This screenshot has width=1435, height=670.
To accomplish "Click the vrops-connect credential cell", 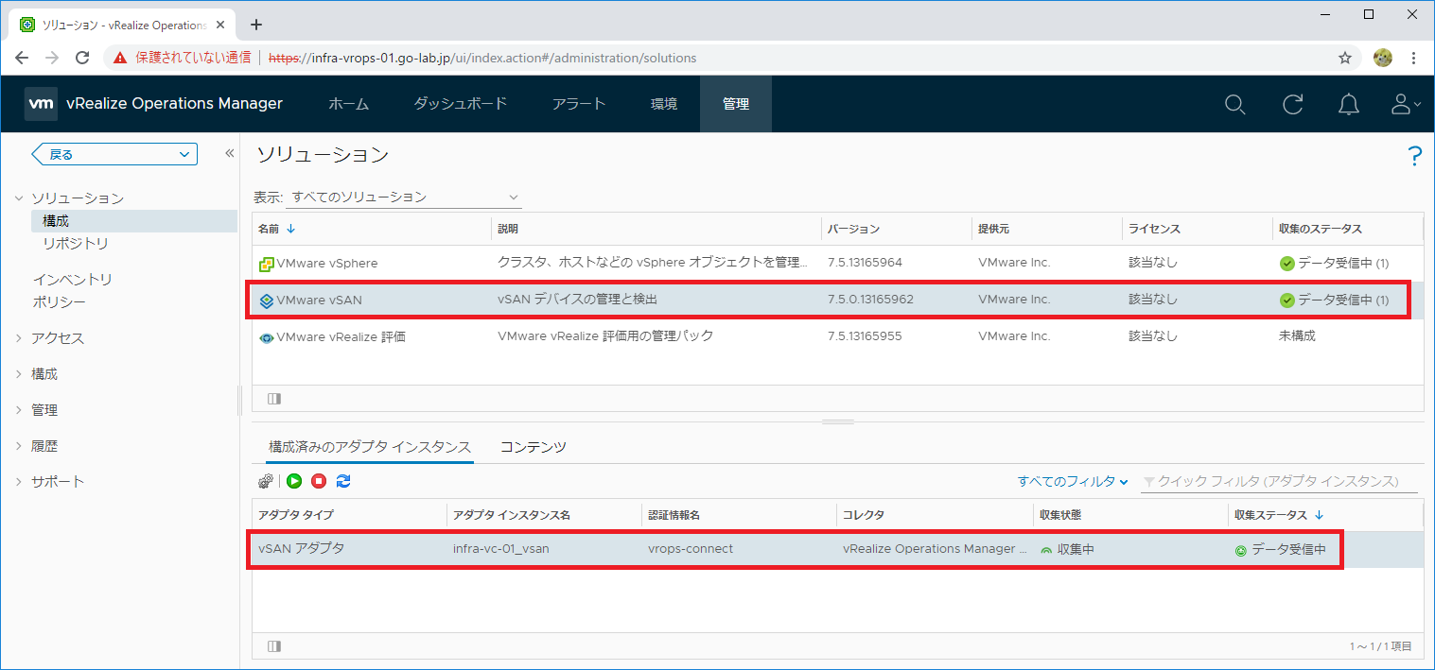I will coord(691,548).
